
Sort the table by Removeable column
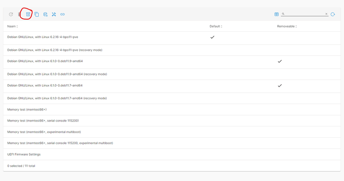click(287, 27)
